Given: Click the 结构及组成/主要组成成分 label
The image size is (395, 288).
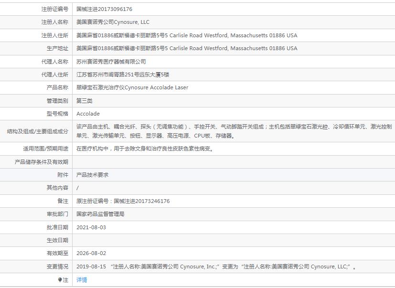Looking at the screenshot, I should click(38, 131).
